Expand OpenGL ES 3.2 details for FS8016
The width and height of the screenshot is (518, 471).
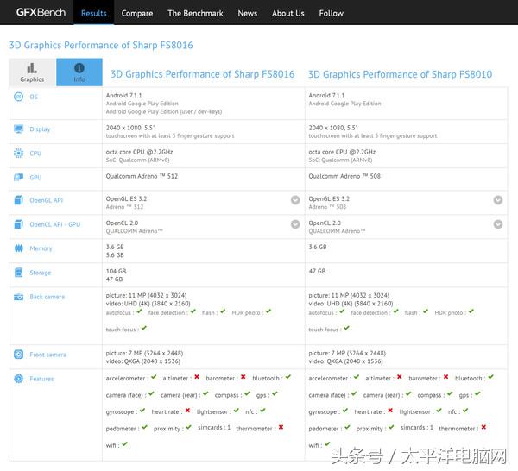pos(295,200)
